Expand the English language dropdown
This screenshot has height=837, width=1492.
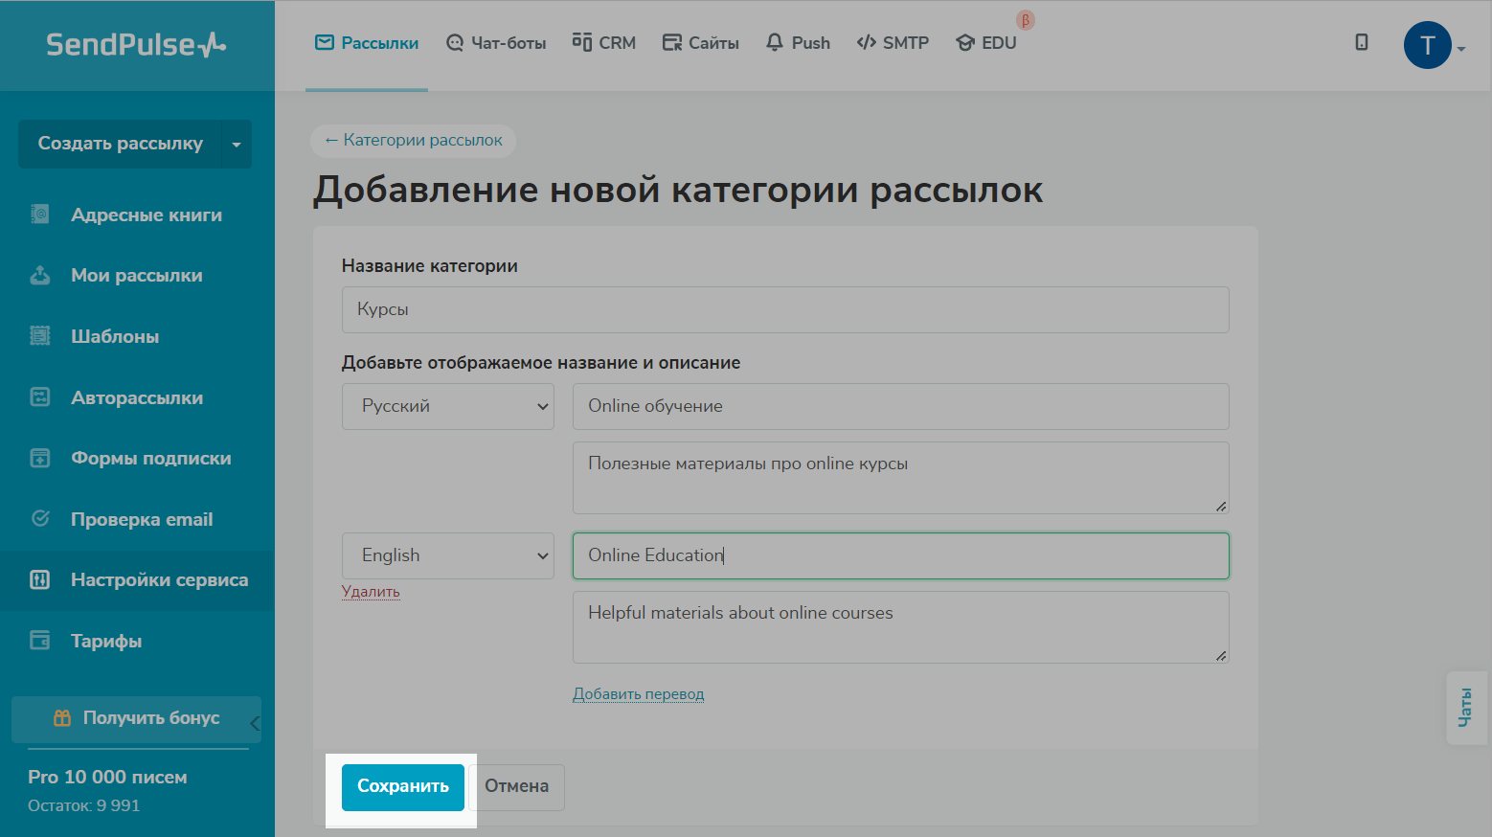coord(447,555)
